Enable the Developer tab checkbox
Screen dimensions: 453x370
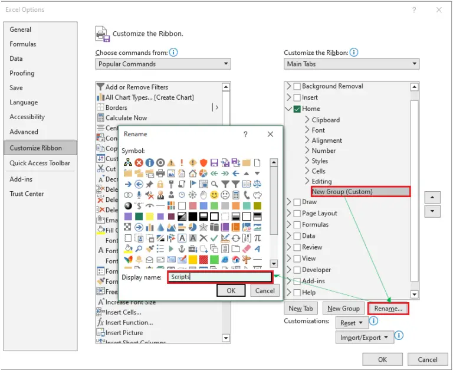[297, 270]
